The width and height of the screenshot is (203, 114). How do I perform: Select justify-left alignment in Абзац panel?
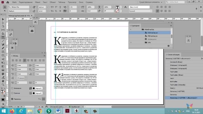pyautogui.click(x=25, y=60)
